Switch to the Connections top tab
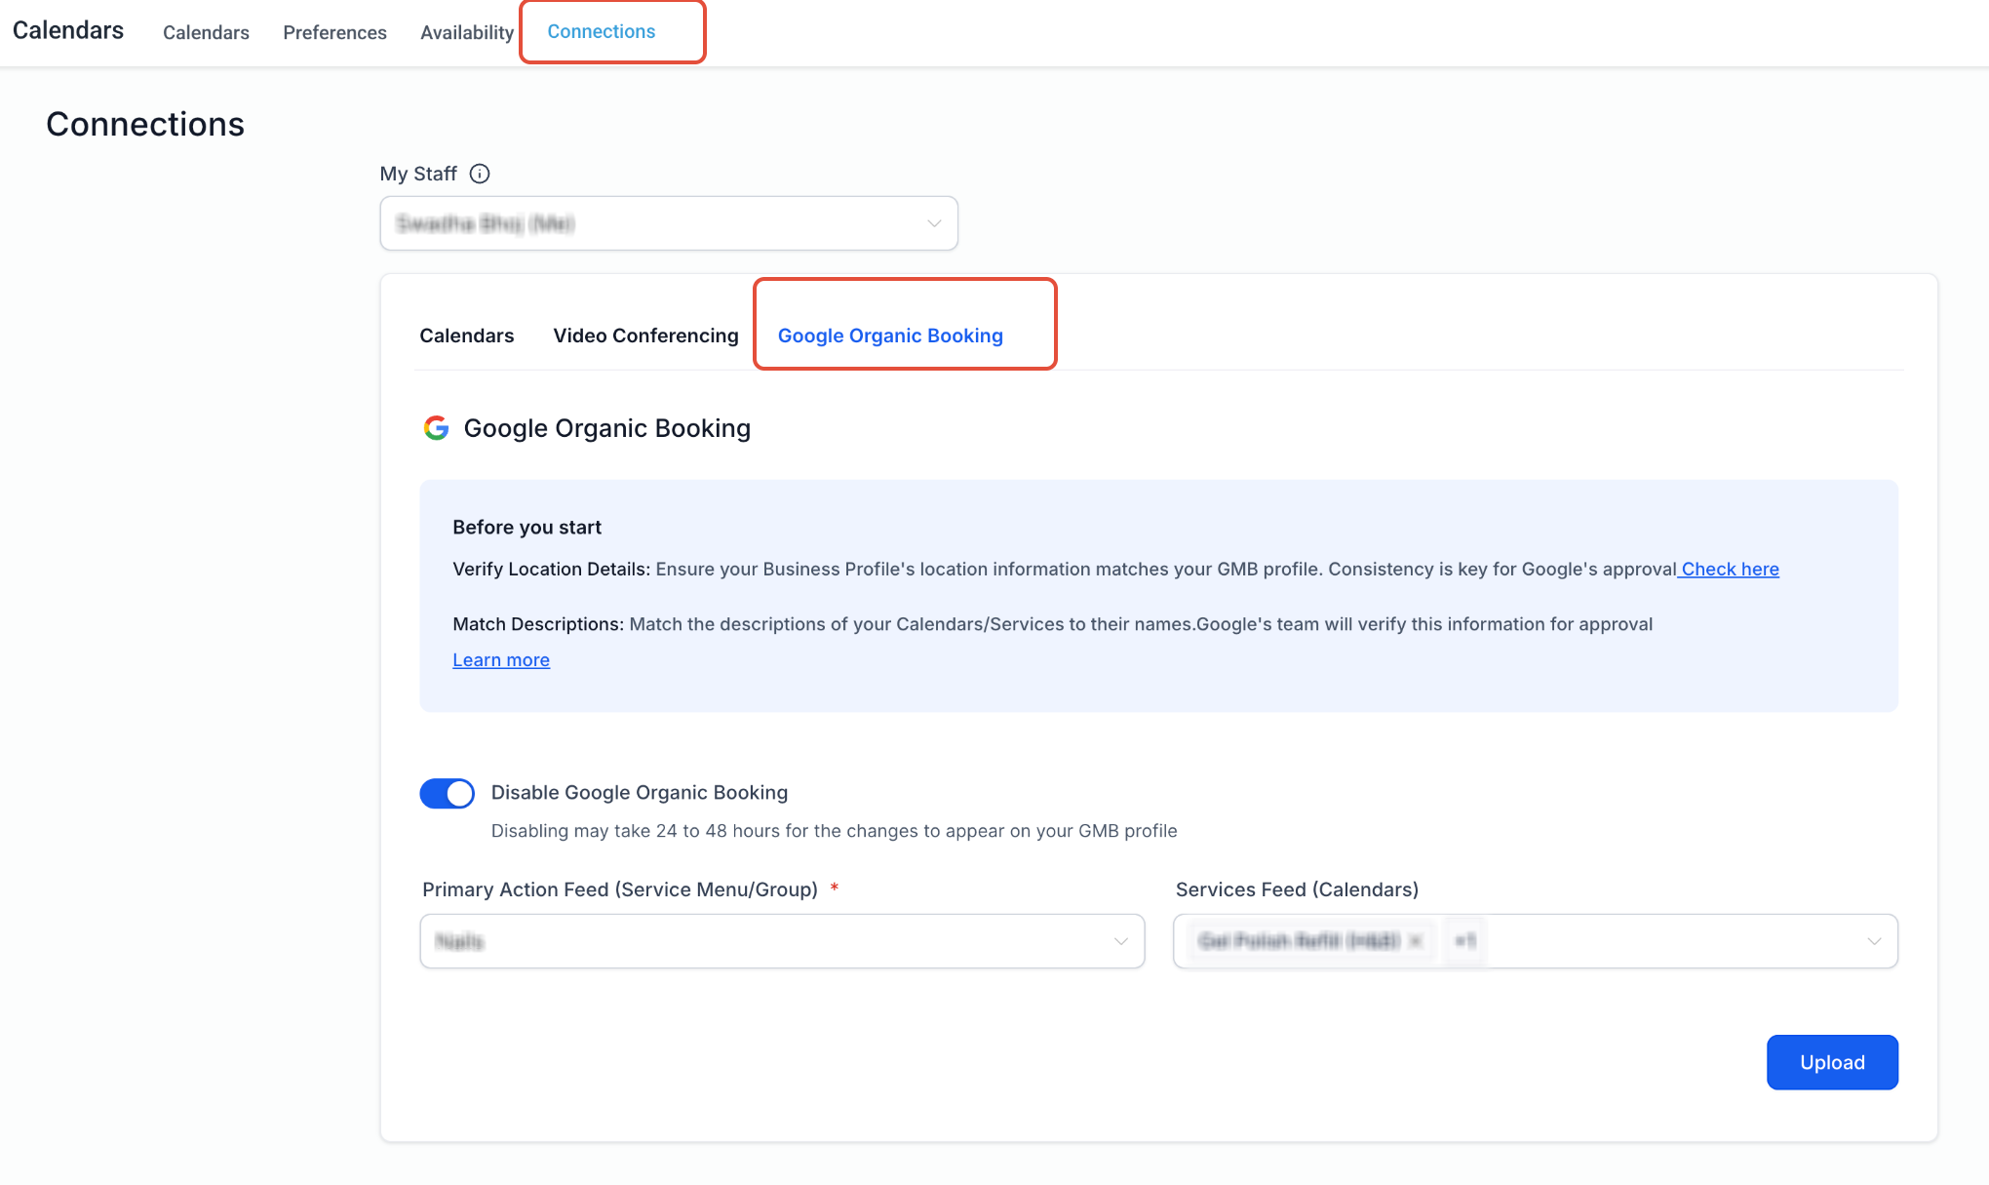Viewport: 1989px width, 1185px height. pyautogui.click(x=602, y=32)
